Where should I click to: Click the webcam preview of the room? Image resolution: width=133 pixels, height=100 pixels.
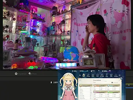[67, 34]
